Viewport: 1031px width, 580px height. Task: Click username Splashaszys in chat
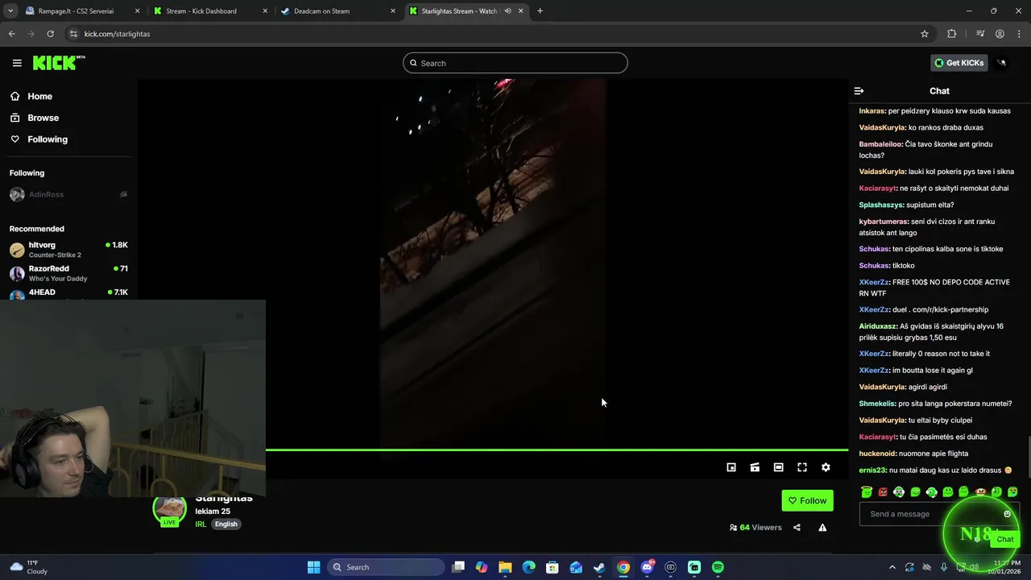tap(881, 205)
